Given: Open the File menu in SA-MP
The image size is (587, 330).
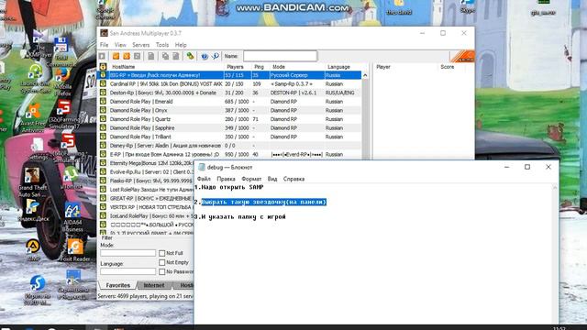Looking at the screenshot, I should pos(104,45).
